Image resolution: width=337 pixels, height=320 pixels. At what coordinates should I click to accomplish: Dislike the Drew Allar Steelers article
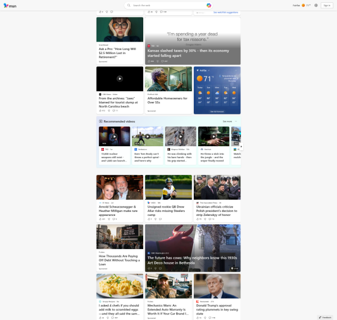pos(156,219)
